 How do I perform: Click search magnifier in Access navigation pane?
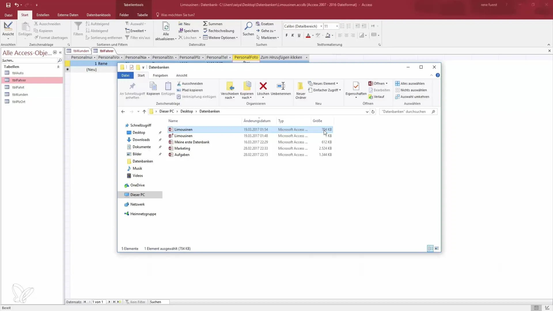click(x=60, y=60)
